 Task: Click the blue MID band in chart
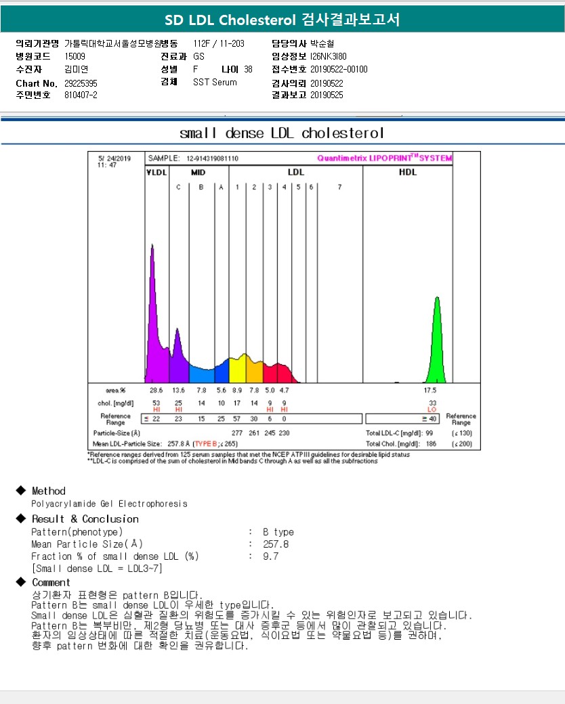pyautogui.click(x=201, y=374)
